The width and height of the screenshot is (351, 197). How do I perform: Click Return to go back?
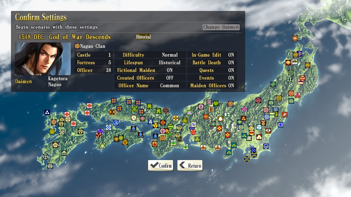pyautogui.click(x=190, y=165)
